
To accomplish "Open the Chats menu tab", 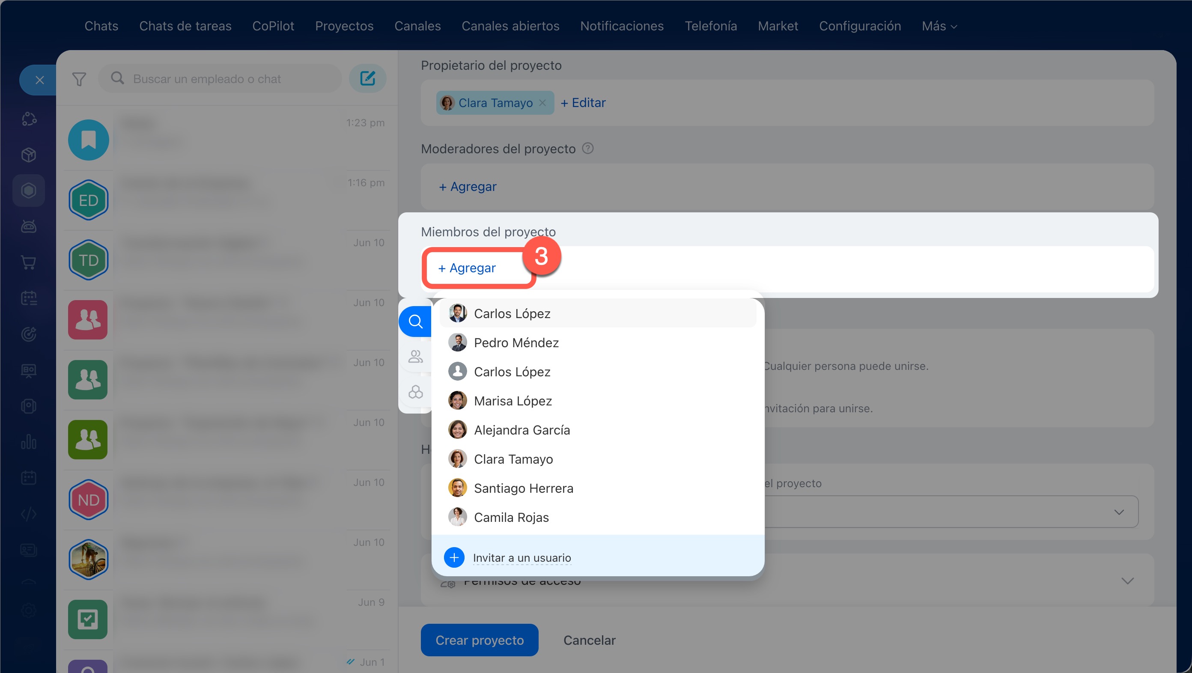I will (x=101, y=26).
